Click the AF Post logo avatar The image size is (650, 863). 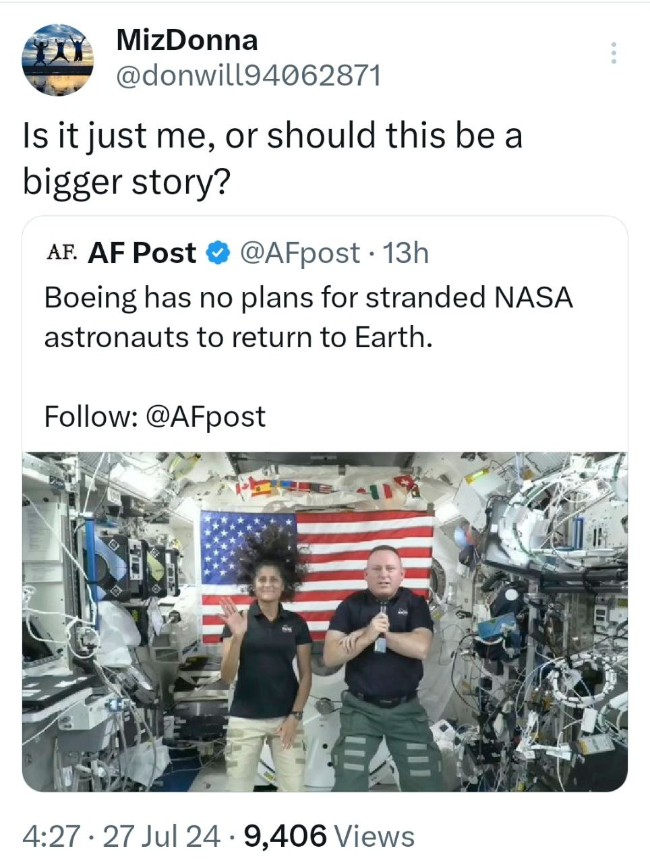[61, 253]
